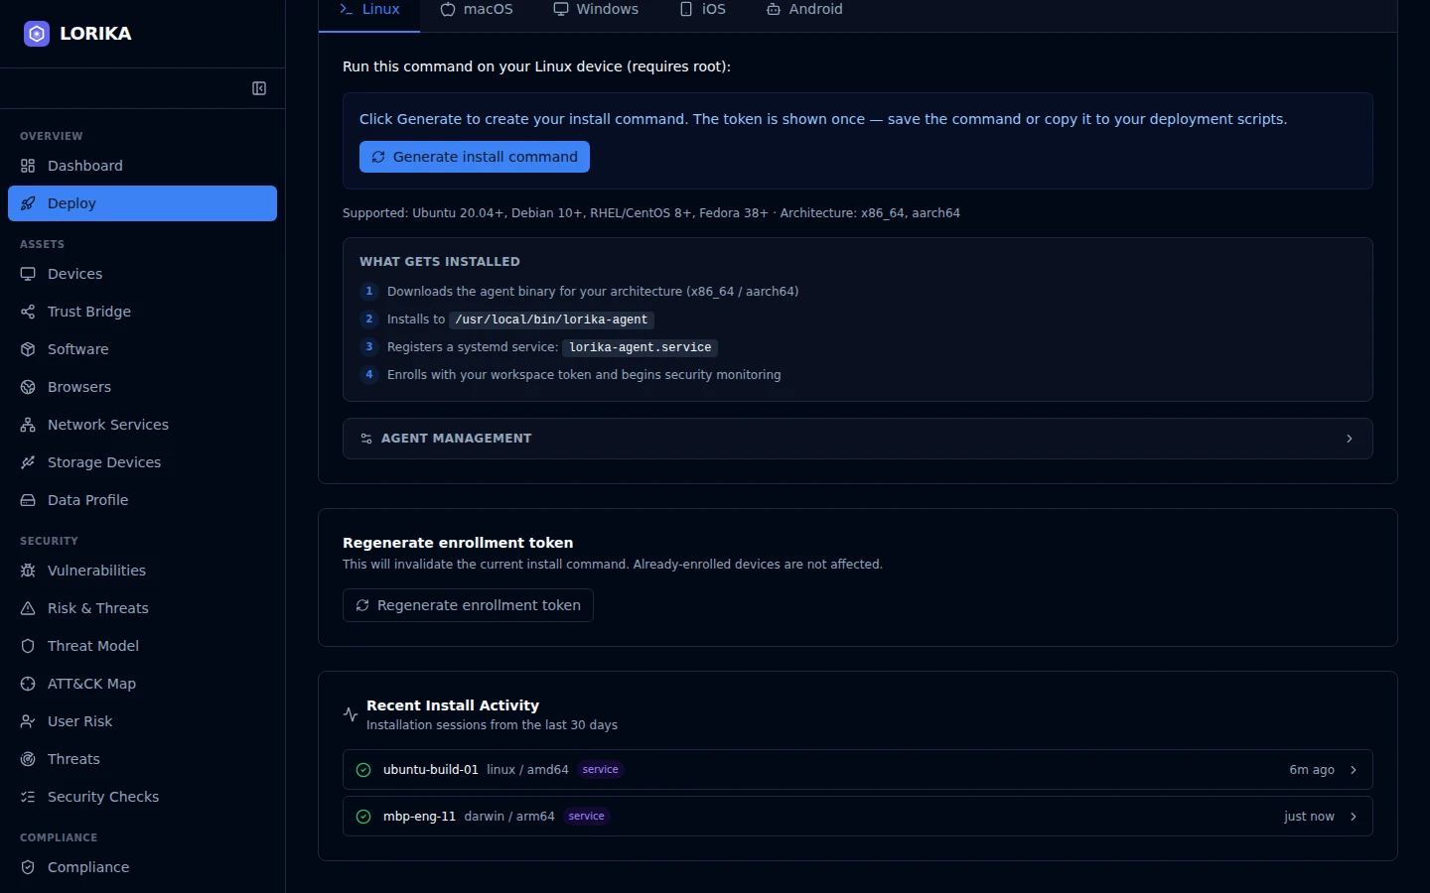Click the Software package icon
Image resolution: width=1430 pixels, height=893 pixels.
coord(28,349)
